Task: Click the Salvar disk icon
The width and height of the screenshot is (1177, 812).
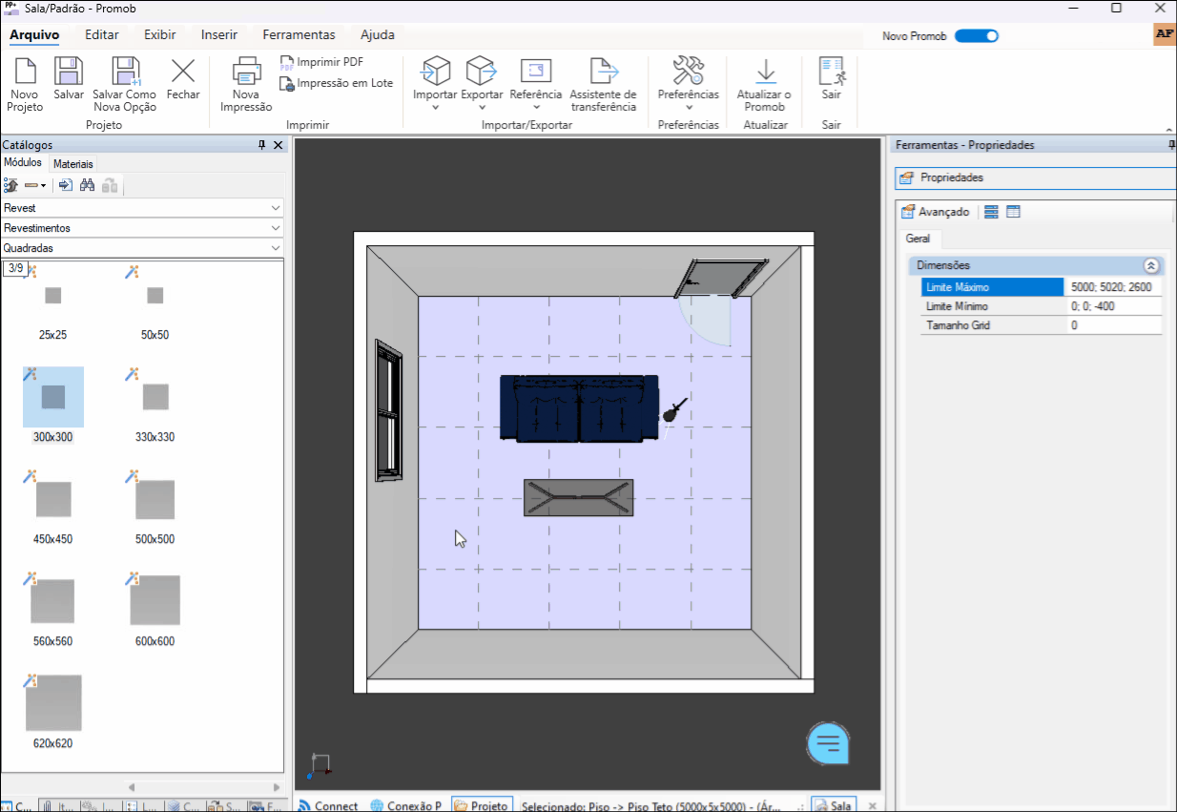Action: pos(69,72)
